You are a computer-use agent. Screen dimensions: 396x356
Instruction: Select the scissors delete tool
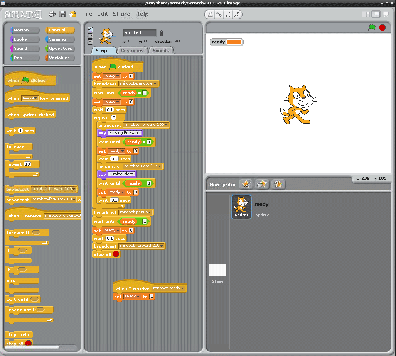click(x=219, y=14)
